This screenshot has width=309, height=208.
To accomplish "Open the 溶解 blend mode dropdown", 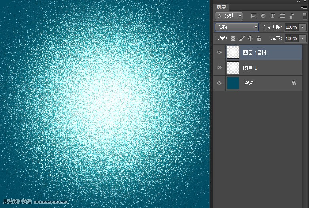I will [237, 27].
